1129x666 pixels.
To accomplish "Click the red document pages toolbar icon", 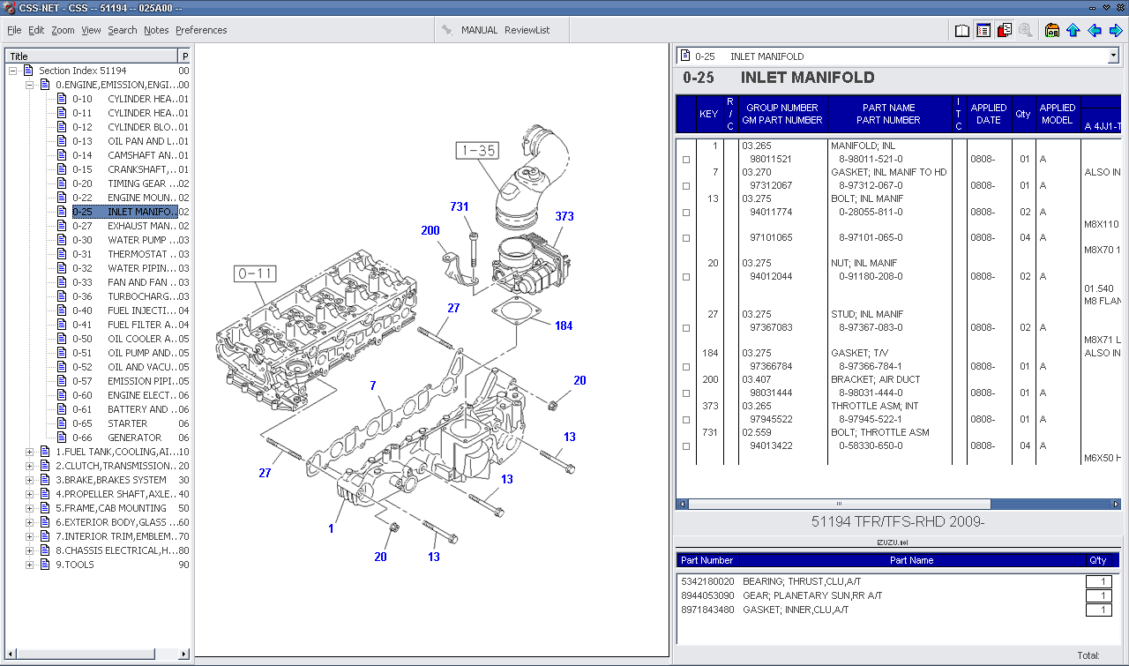I will (x=1005, y=30).
